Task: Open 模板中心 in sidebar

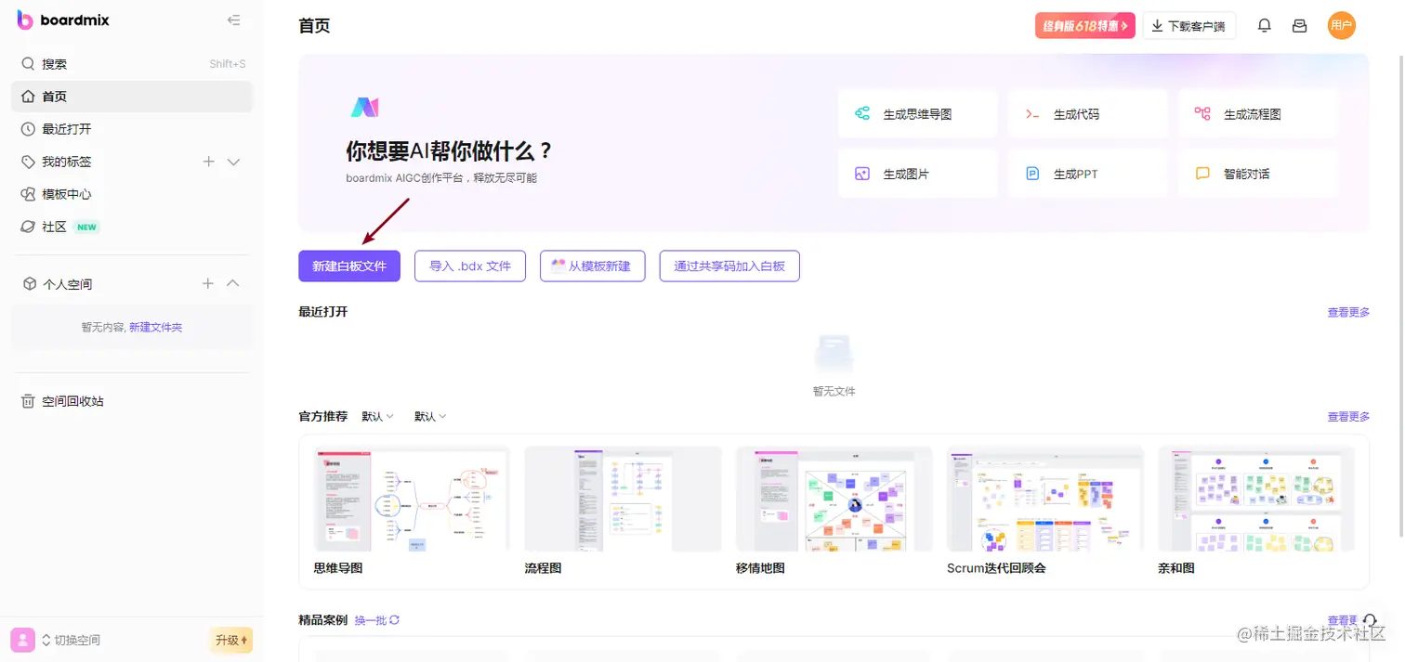Action: pyautogui.click(x=132, y=194)
